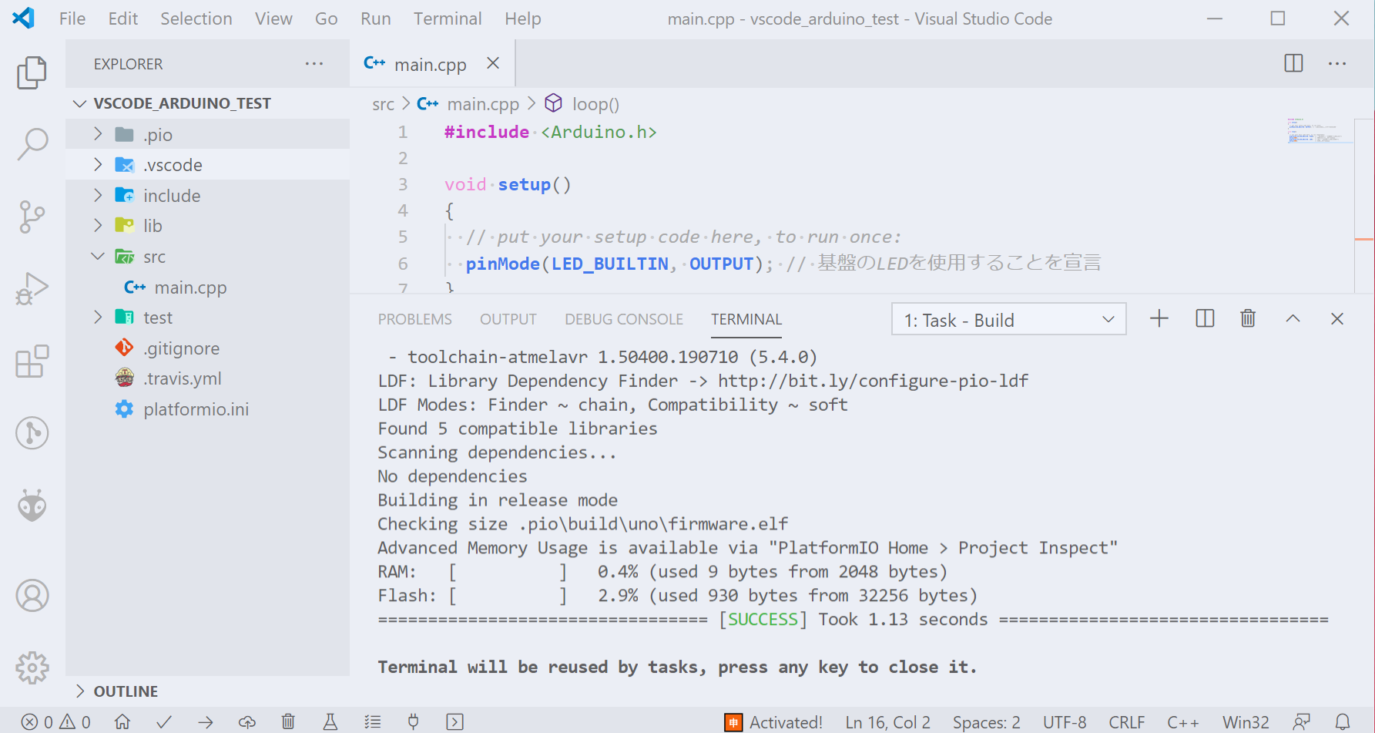Click PlatformIO Run Task list icon

[x=373, y=721]
